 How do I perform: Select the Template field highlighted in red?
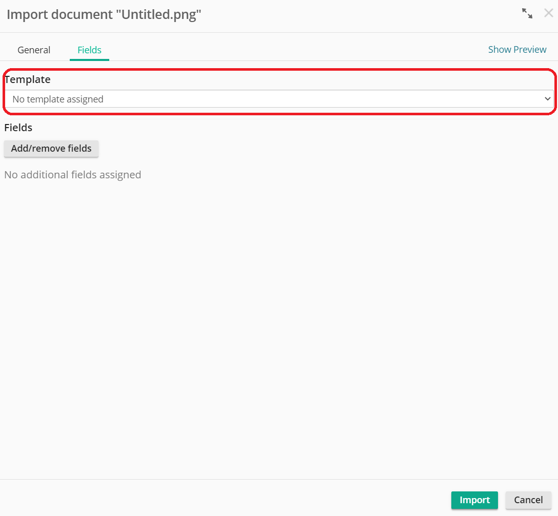click(280, 99)
